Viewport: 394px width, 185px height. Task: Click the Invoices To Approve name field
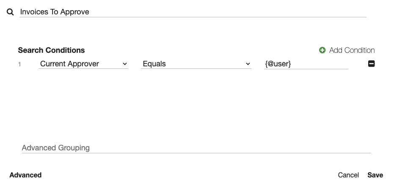193,12
